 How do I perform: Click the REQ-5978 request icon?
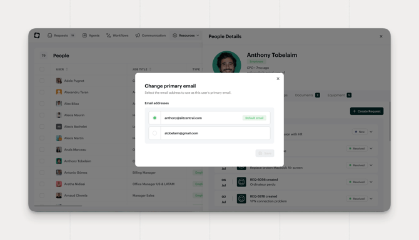(x=241, y=199)
